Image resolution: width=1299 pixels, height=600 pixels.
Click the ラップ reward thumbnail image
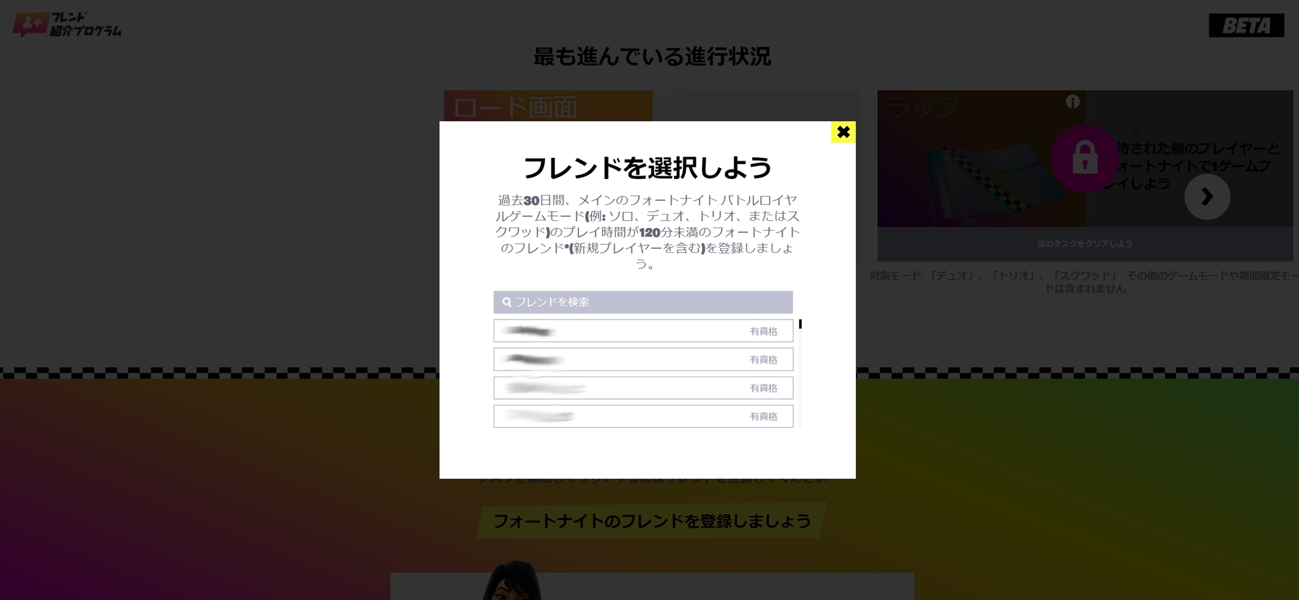(981, 159)
